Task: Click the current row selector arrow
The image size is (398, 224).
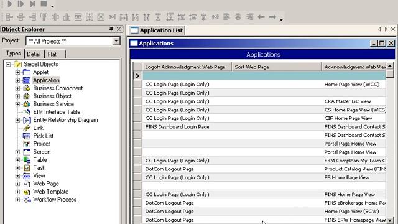Action: [x=137, y=76]
